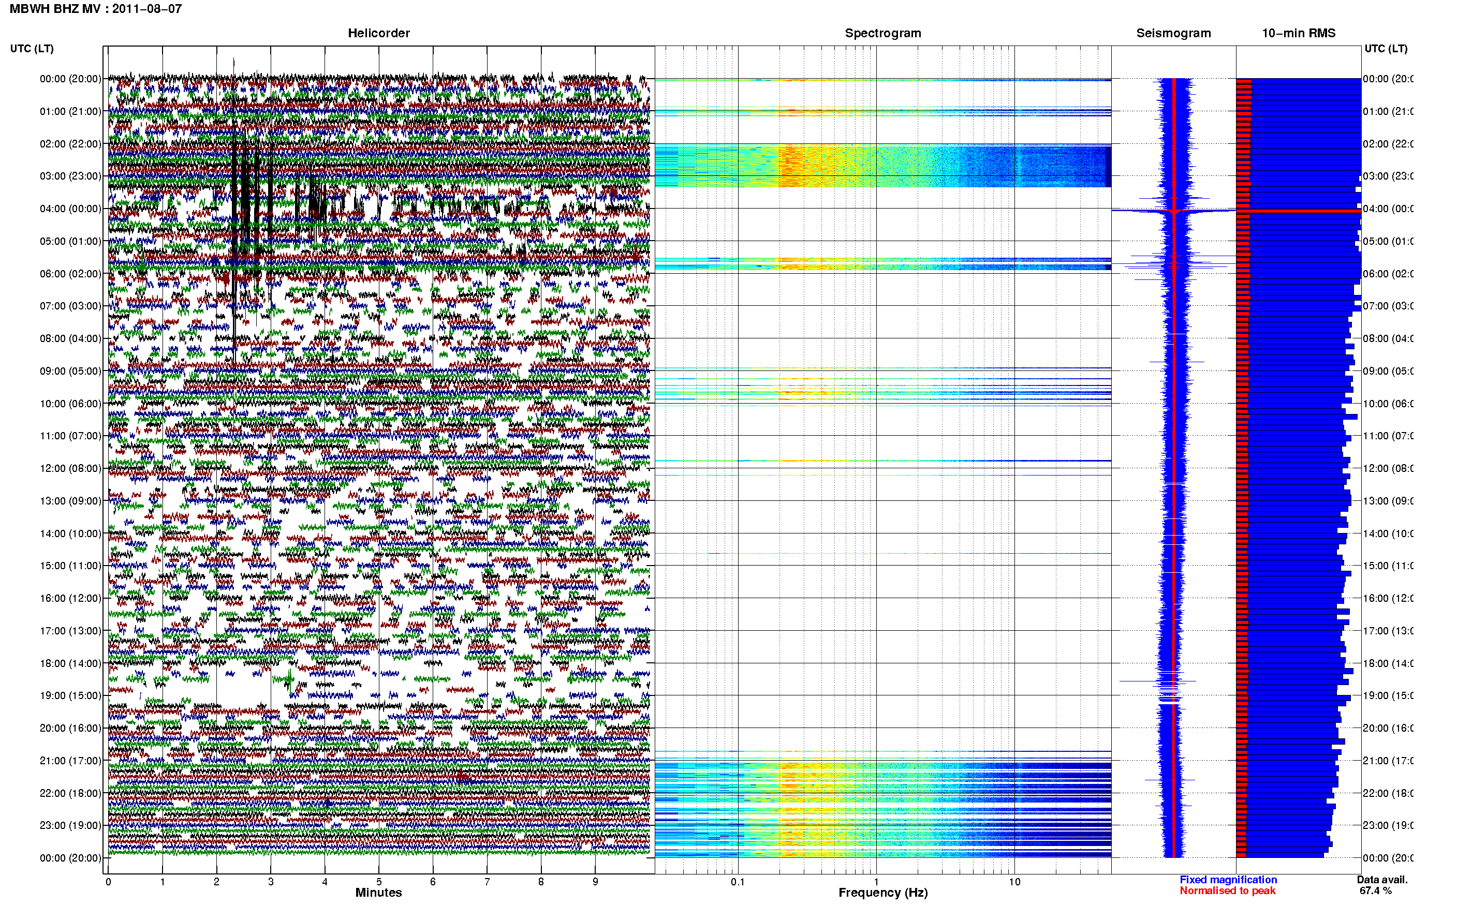Click the cut-off 06:00 (02:0 label beside RMS panel
The width and height of the screenshot is (1472, 920).
coord(1388,274)
